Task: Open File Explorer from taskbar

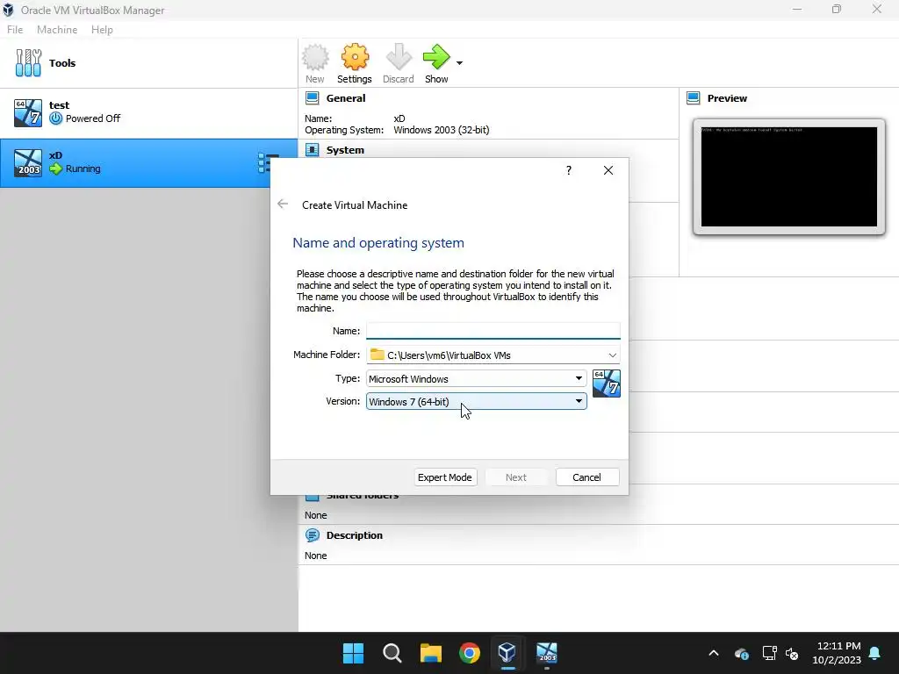Action: coord(430,653)
